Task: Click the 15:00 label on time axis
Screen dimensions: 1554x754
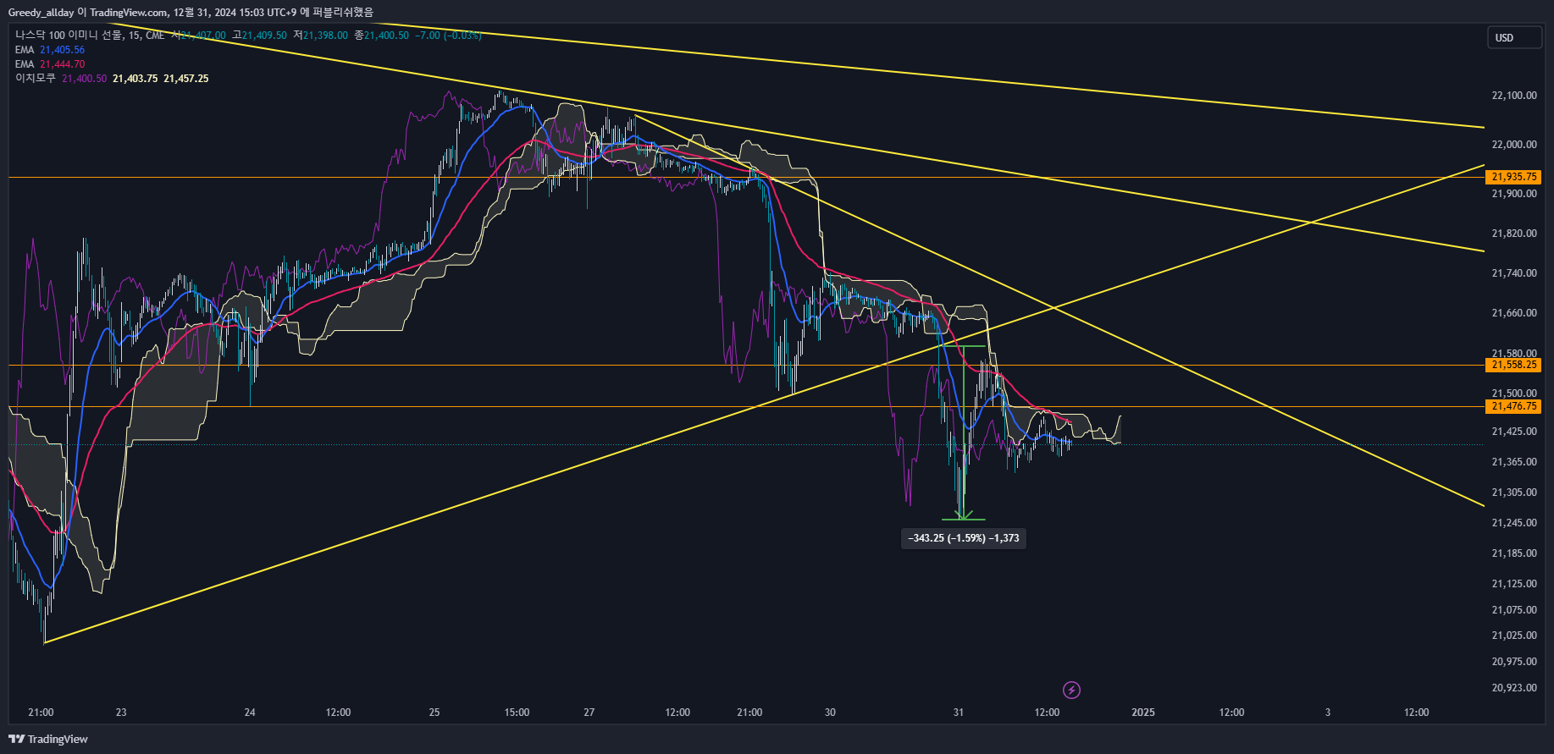Action: point(517,713)
